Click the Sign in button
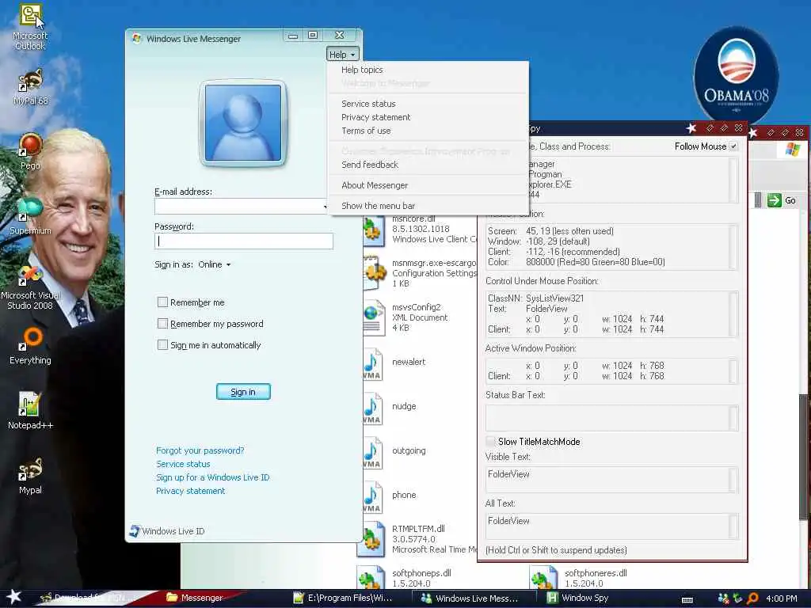This screenshot has height=608, width=811. coord(243,391)
